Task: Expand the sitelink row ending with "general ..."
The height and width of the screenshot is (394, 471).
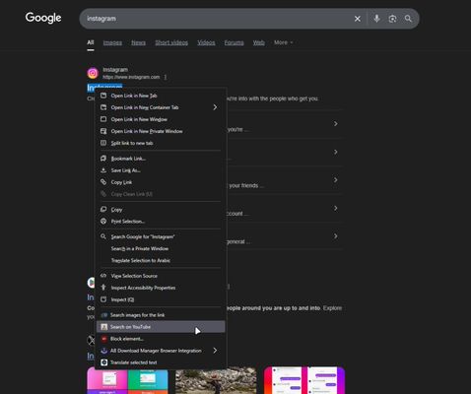Action: point(336,236)
